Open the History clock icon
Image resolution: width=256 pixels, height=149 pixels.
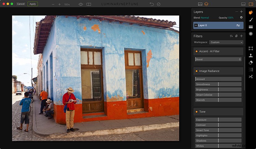point(159,4)
